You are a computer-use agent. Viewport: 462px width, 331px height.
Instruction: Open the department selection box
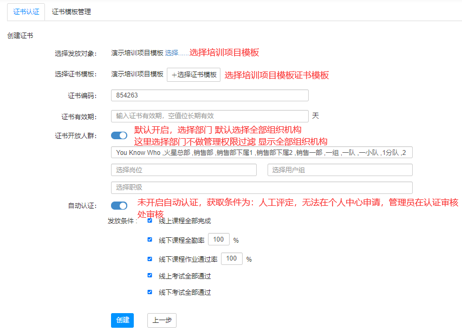coord(262,153)
